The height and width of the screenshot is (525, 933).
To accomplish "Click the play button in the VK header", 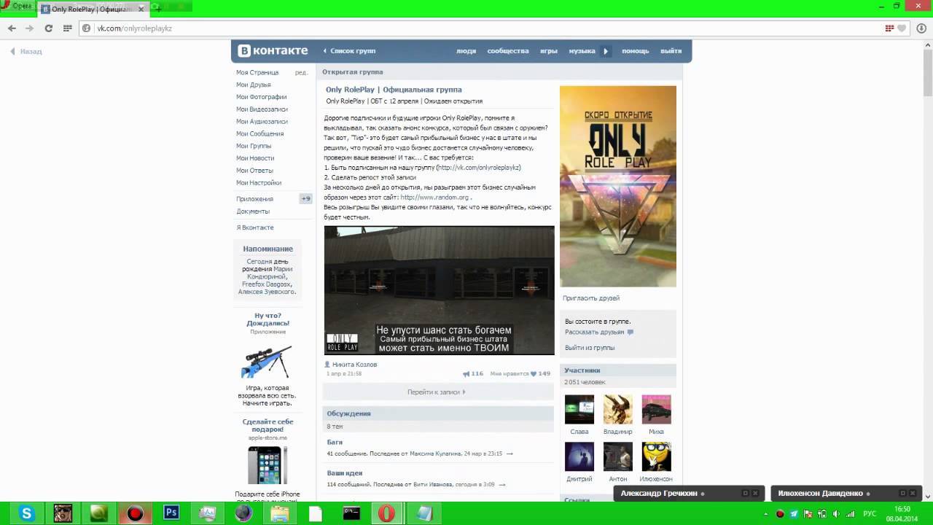I will click(x=606, y=51).
